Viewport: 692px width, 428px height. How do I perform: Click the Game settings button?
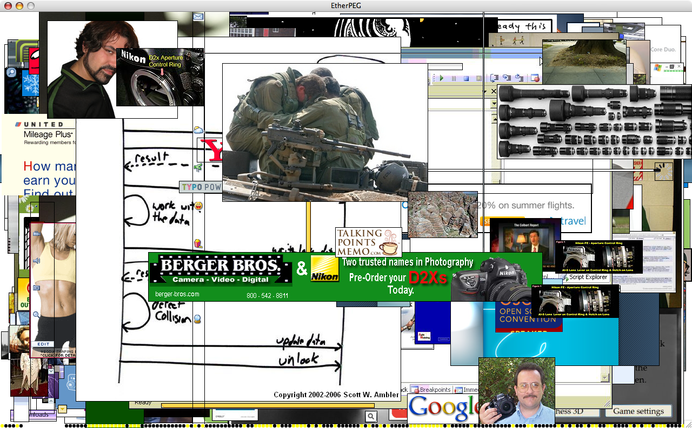(638, 411)
